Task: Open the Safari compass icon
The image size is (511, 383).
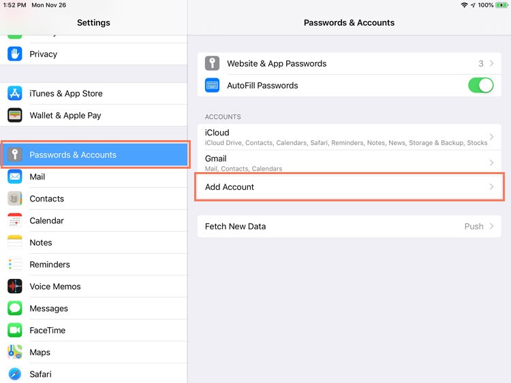Action: 15,374
